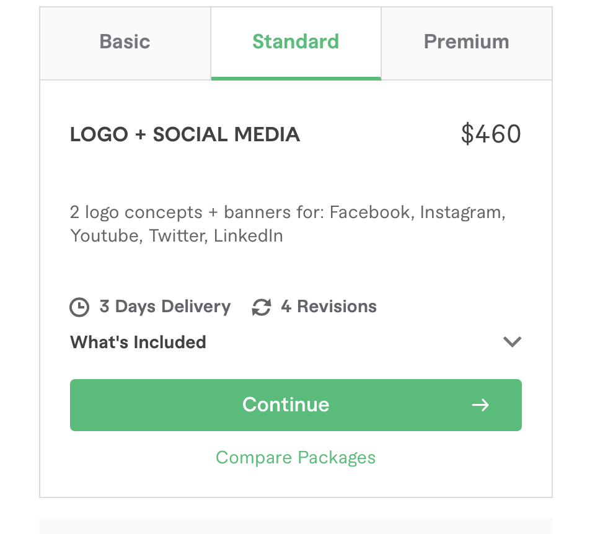The height and width of the screenshot is (534, 595).
Task: Select the Standard package tab
Action: tap(296, 42)
